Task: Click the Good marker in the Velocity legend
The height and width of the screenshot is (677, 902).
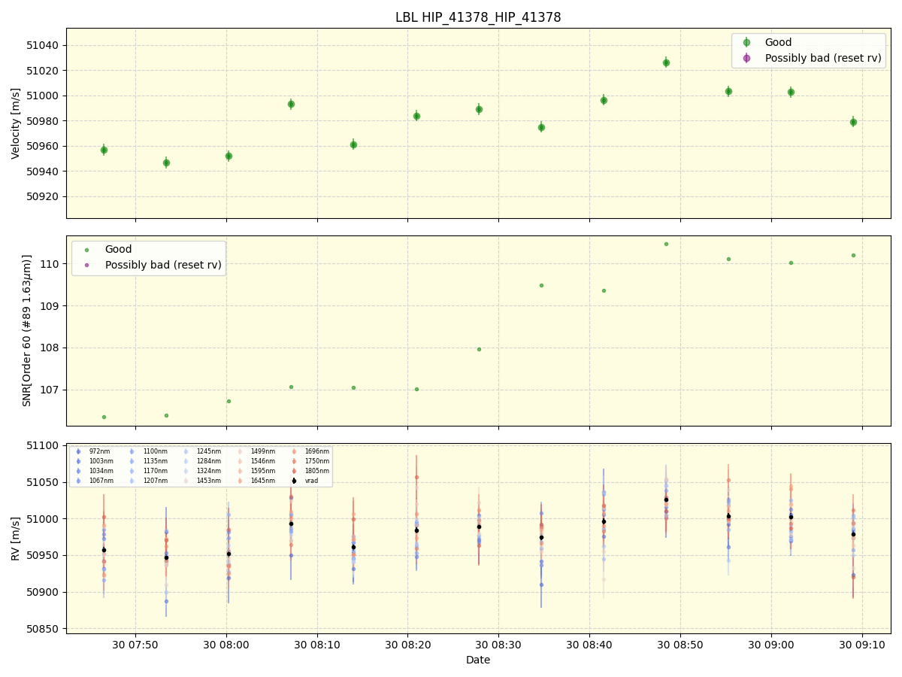Action: pos(747,43)
